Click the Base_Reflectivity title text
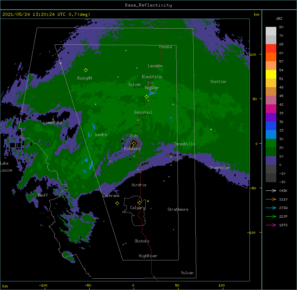The width and height of the screenshot is (297, 290). [x=148, y=5]
